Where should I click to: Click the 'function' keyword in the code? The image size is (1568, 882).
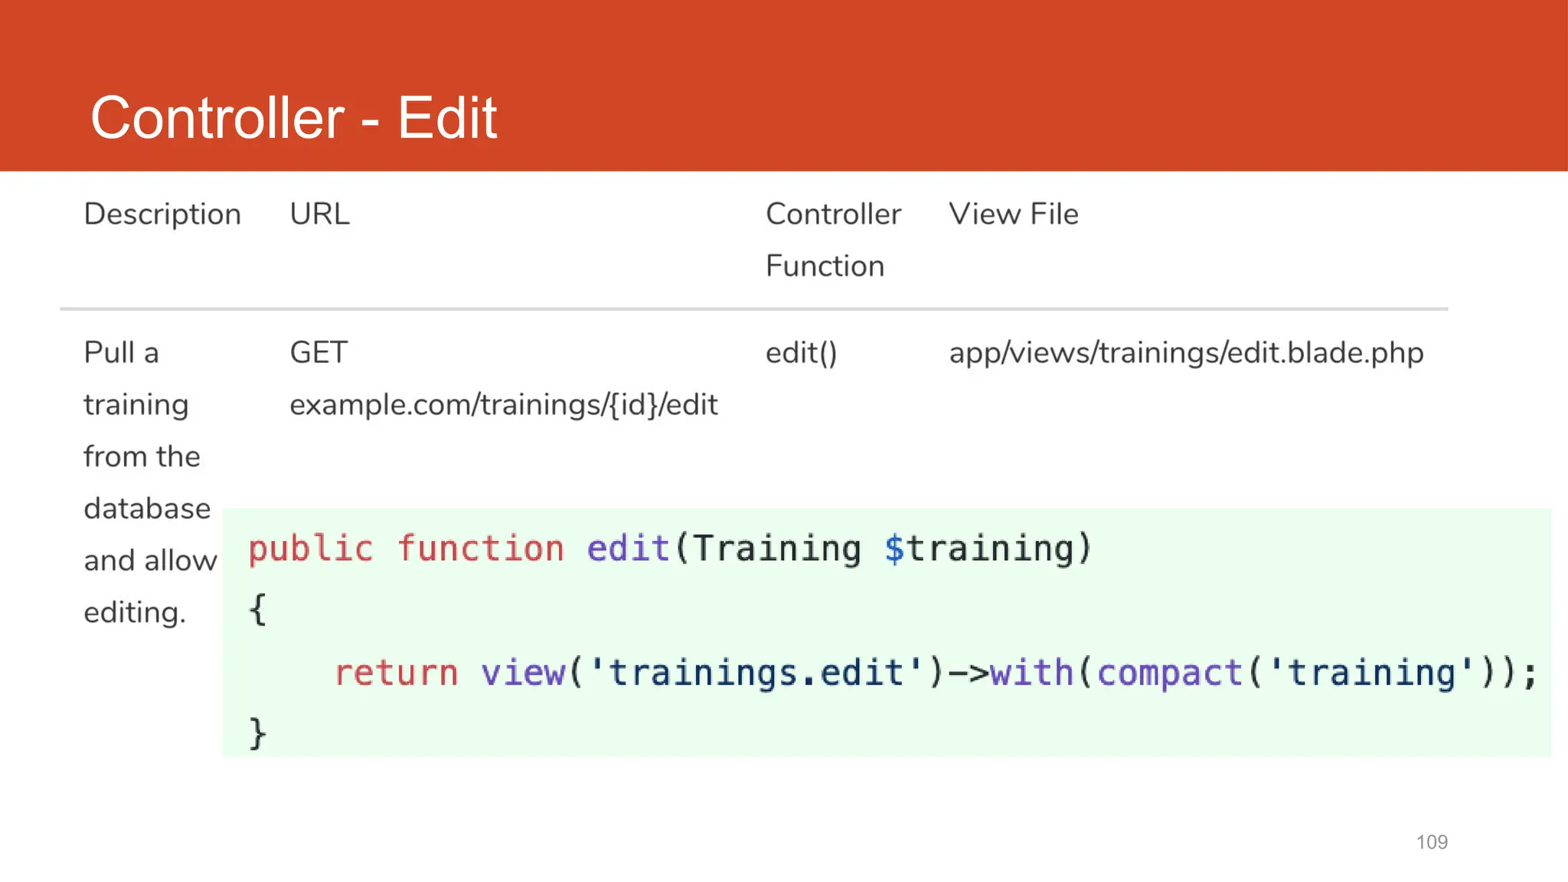tap(480, 549)
